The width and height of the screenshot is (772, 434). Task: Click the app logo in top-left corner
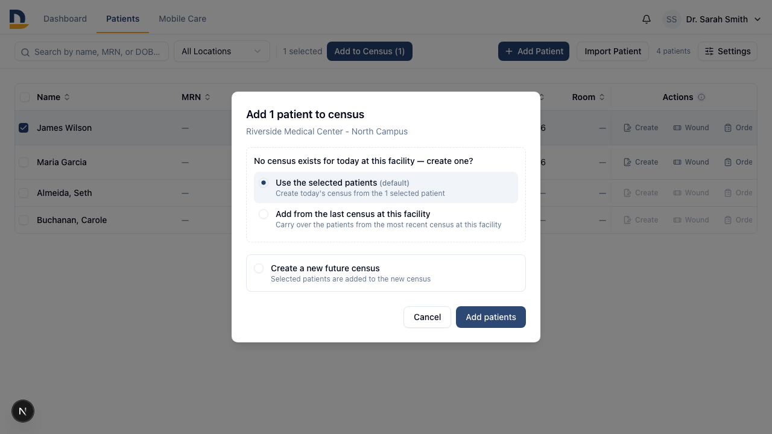coord(19,19)
